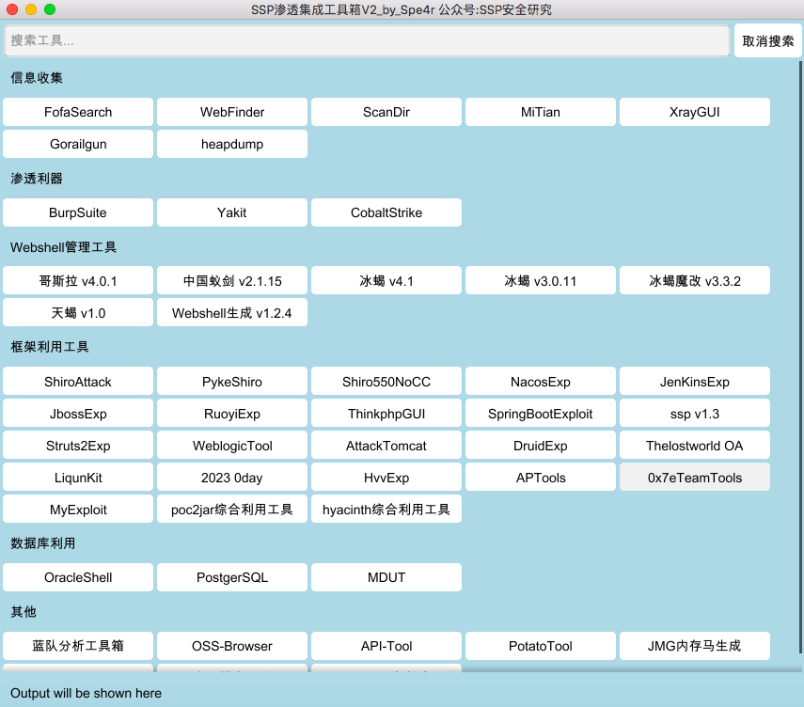Viewport: 804px width, 707px height.
Task: Open AttackTomcat
Action: click(386, 445)
